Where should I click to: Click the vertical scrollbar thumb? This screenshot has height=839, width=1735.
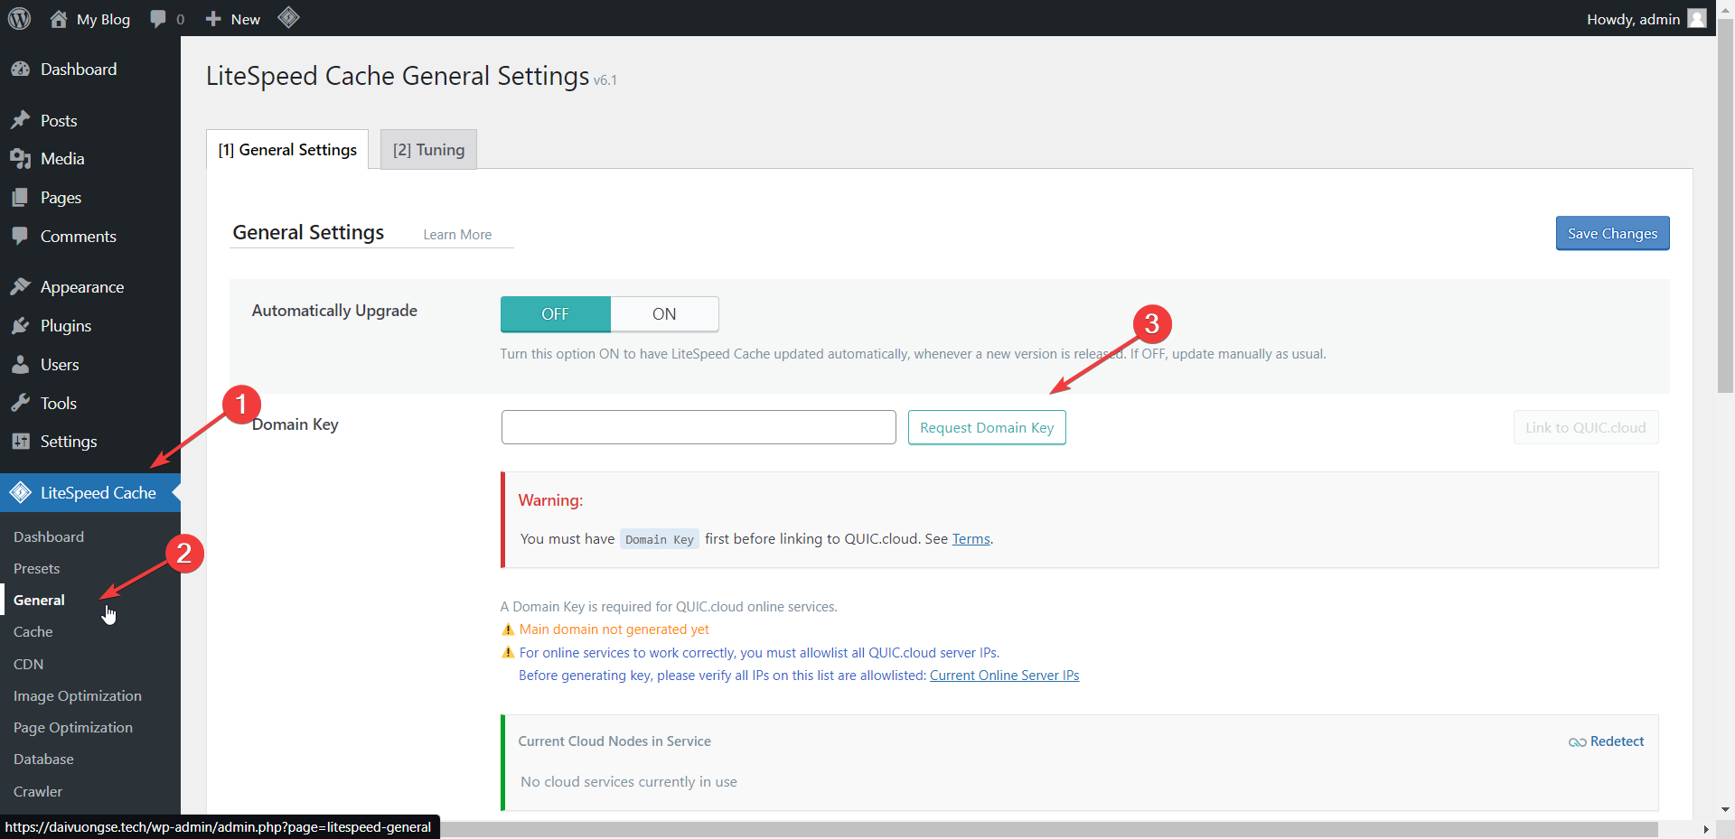click(x=1725, y=208)
